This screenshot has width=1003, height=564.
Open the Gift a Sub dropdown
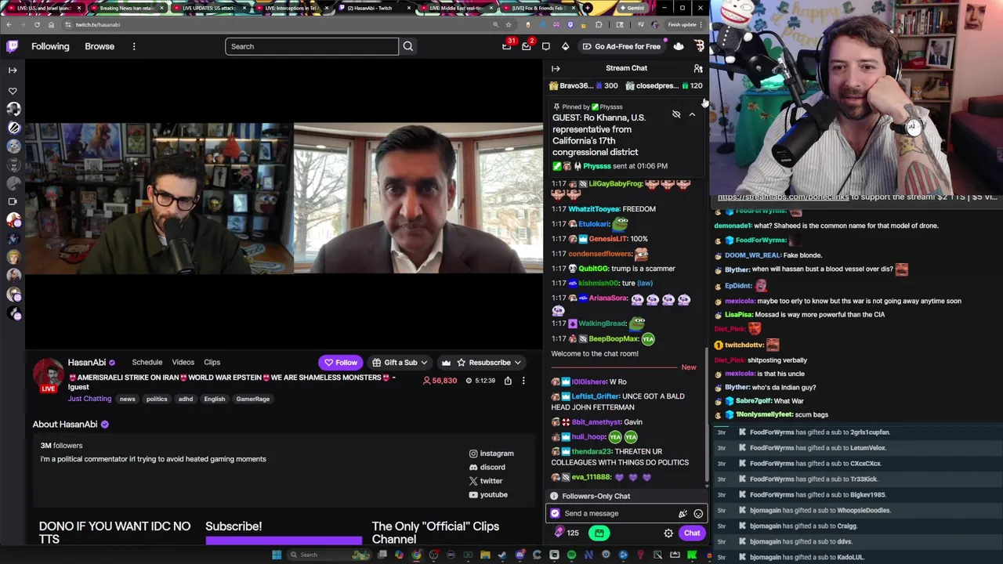coord(400,363)
